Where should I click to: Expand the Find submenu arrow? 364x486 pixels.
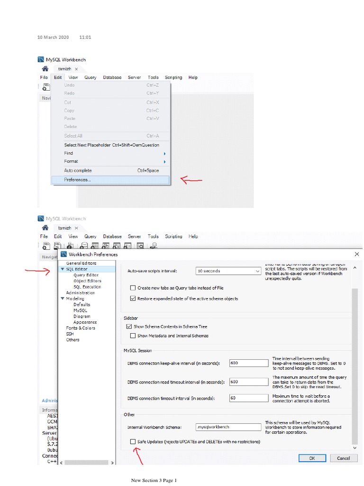pyautogui.click(x=164, y=154)
